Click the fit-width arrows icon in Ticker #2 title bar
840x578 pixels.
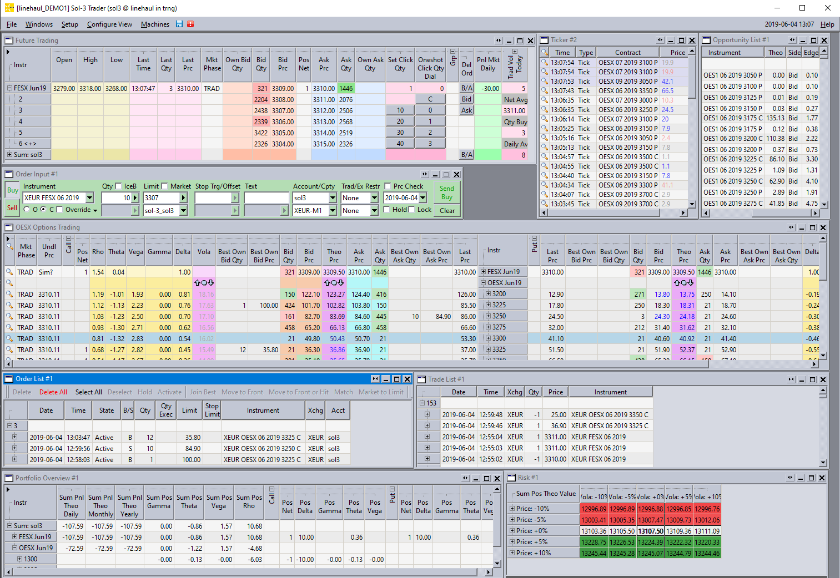tap(660, 40)
